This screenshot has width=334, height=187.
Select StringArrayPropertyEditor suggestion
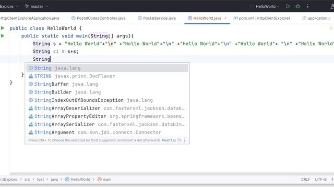[x=107, y=116]
